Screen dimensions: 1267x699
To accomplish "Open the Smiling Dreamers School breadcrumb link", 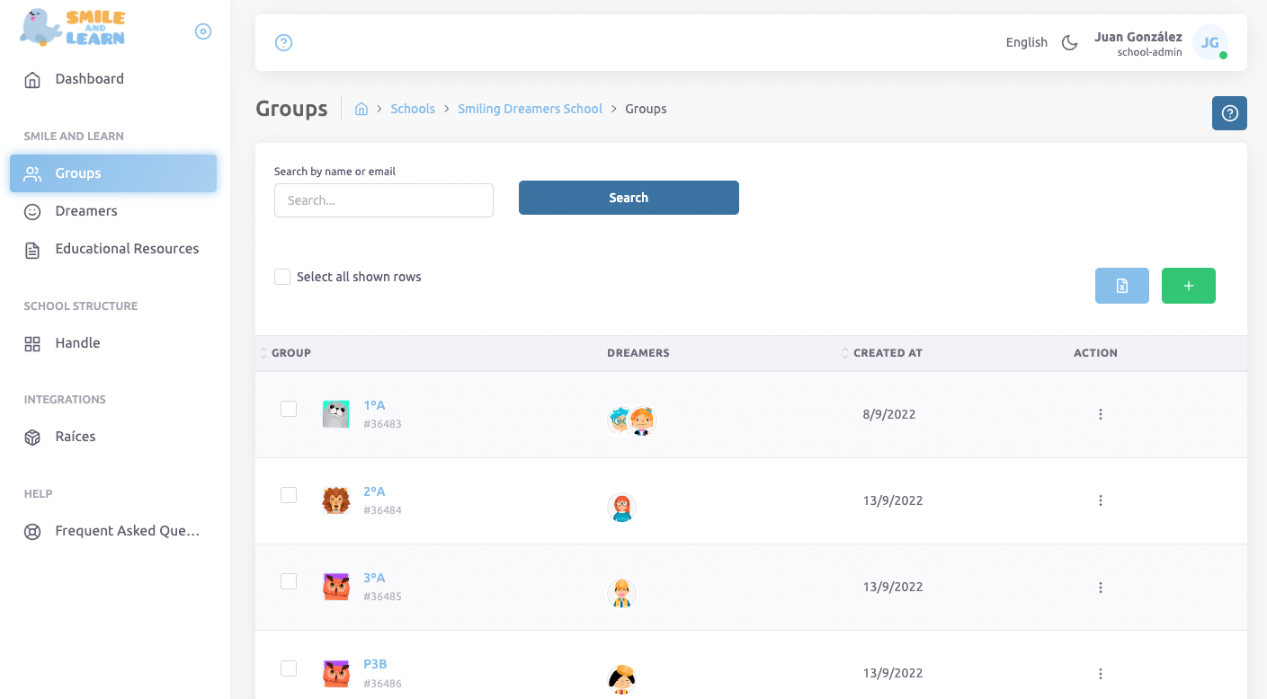I will coord(530,109).
